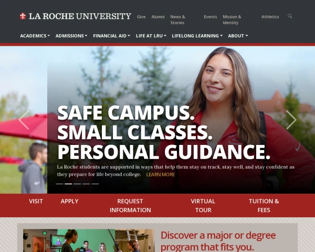315x252 pixels.
Task: Expand the Lifelong Learning dropdown
Action: click(197, 36)
